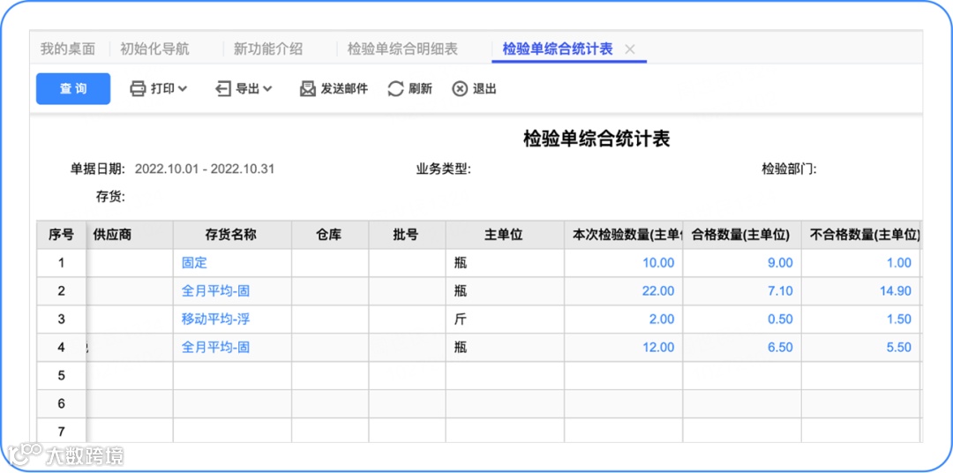Screen dimensions: 953x473
Task: Click qualified quantity 0.50
Action: 780,319
